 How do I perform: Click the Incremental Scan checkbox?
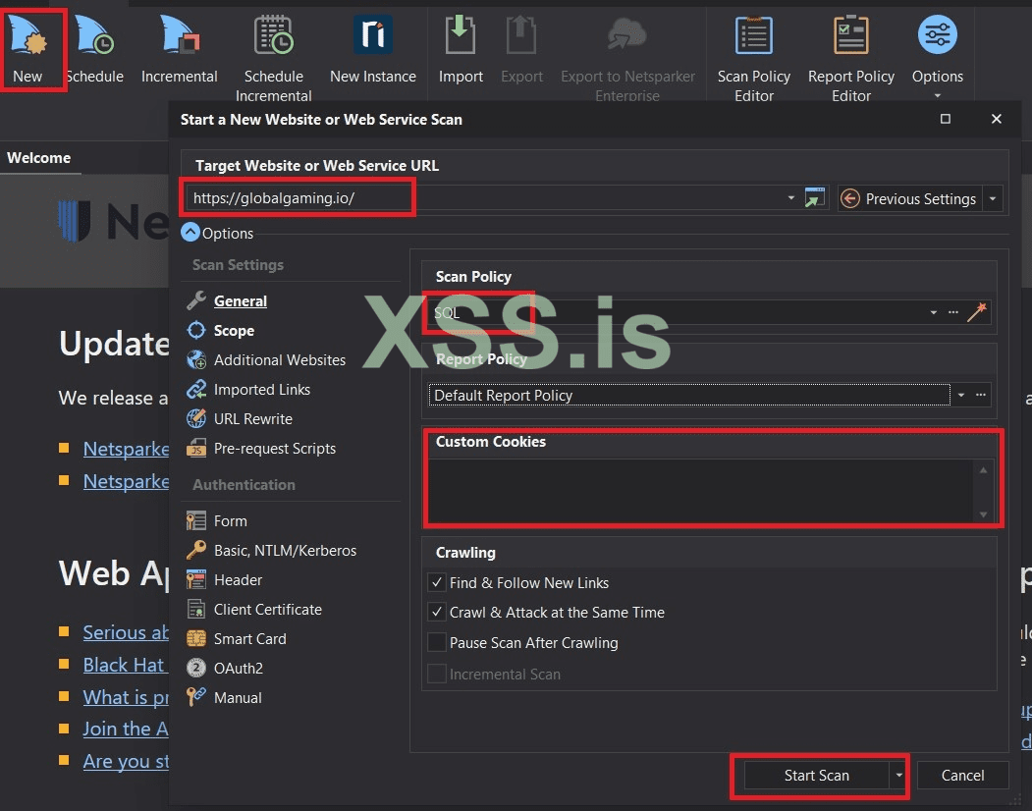(436, 675)
